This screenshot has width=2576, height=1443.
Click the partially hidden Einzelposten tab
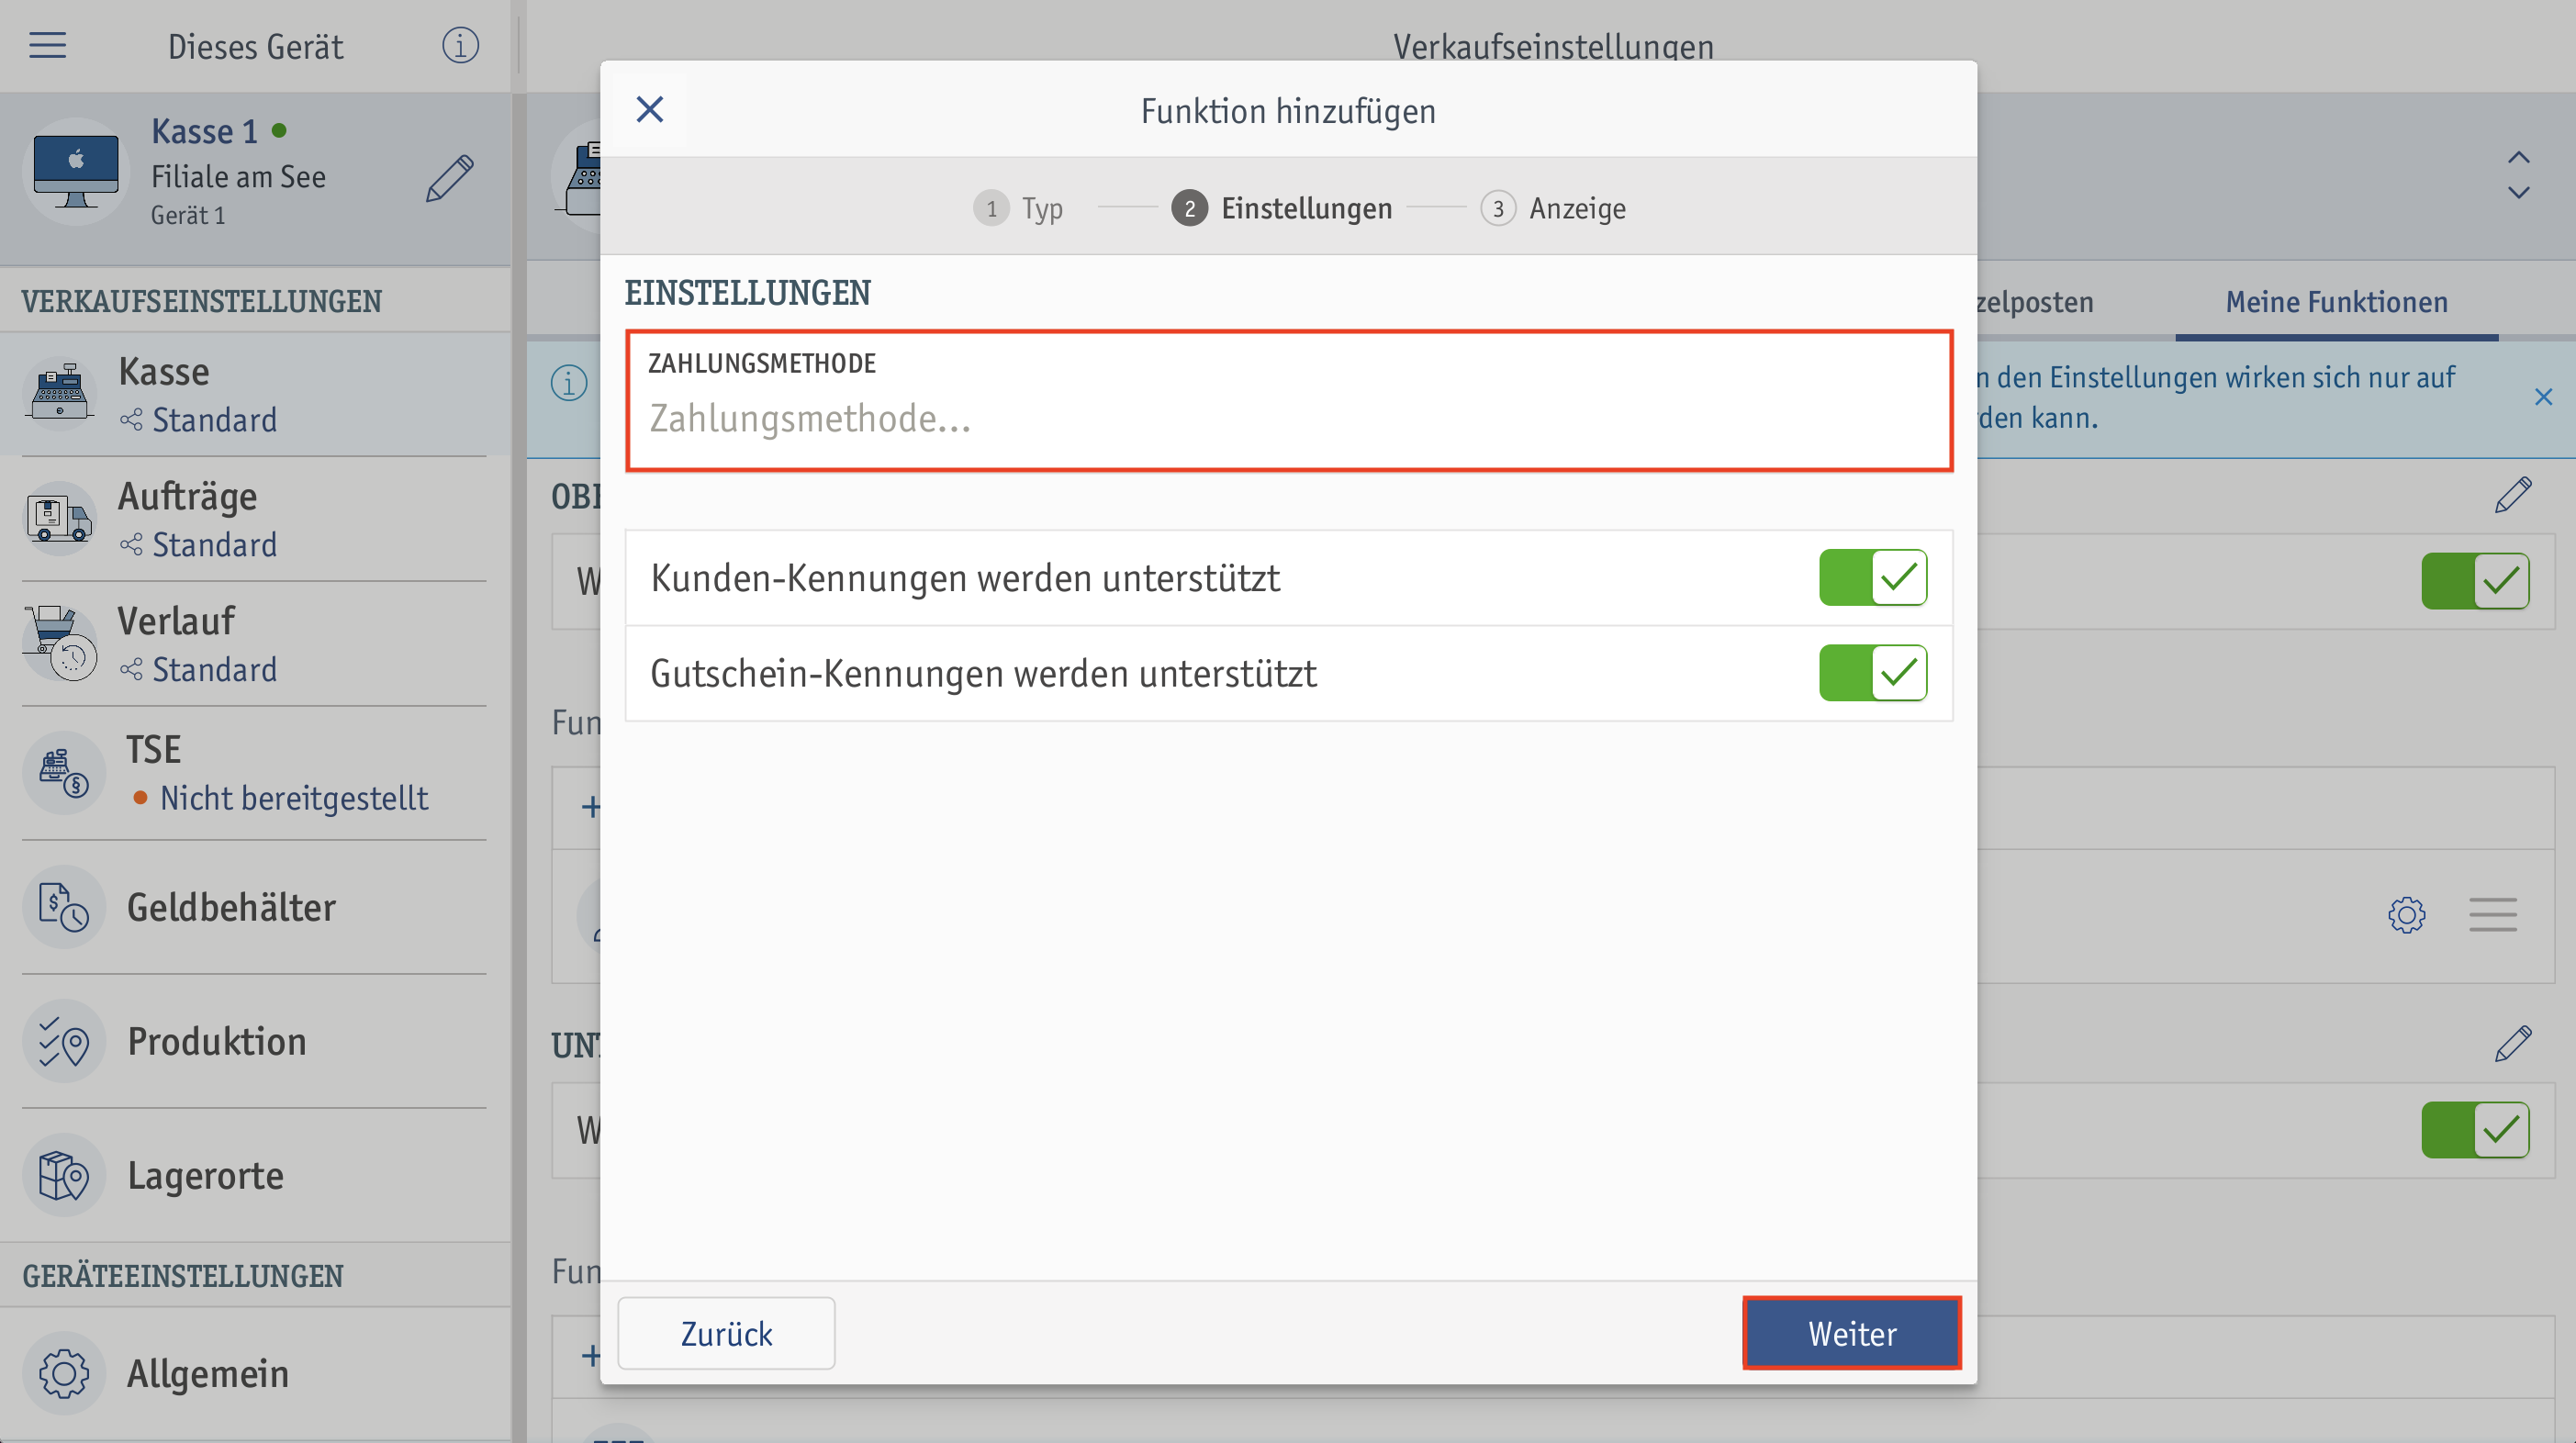tap(2035, 302)
